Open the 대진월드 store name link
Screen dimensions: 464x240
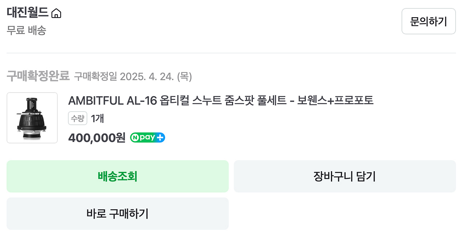tap(27, 13)
